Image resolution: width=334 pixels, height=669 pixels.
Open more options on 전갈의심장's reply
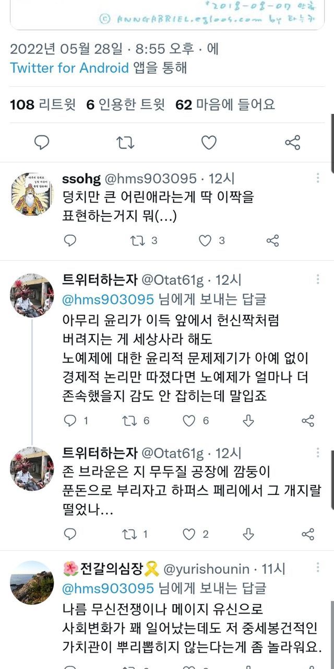pos(318,569)
